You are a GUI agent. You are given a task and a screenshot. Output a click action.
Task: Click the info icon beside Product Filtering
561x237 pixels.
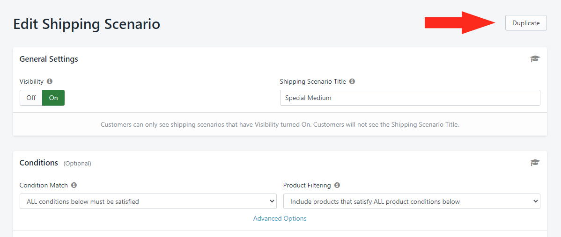(337, 185)
